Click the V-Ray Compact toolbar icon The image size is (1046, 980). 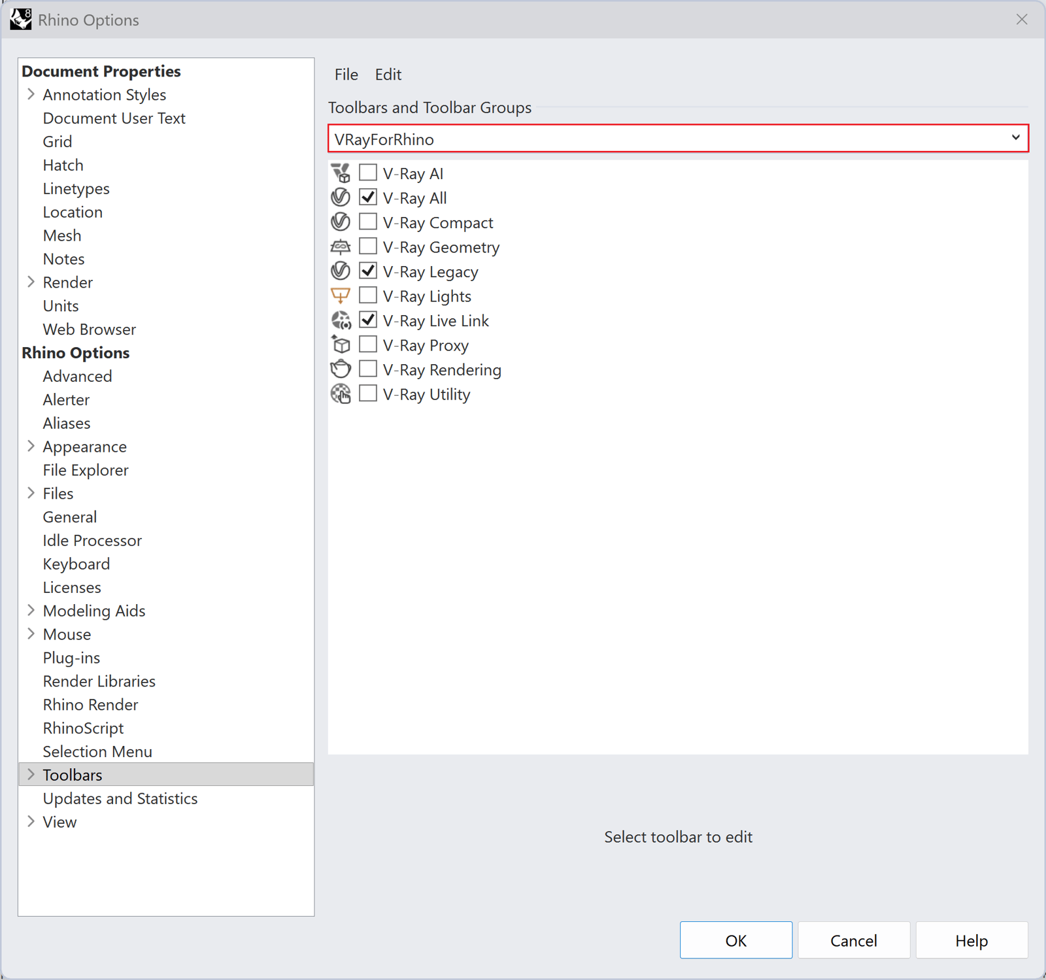click(341, 222)
